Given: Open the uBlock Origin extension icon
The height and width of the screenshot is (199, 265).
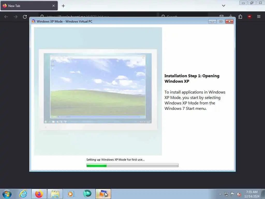Looking at the screenshot, I should click(x=249, y=17).
